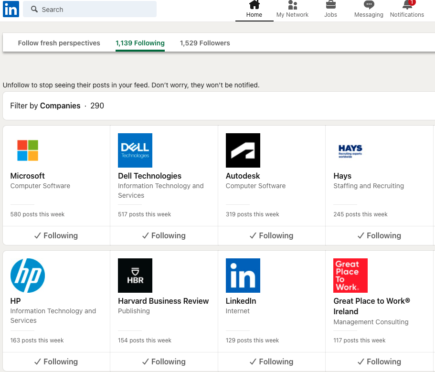Viewport: 435px width, 372px height.
Task: Unfollow Microsoft using its Following button
Action: pos(56,235)
